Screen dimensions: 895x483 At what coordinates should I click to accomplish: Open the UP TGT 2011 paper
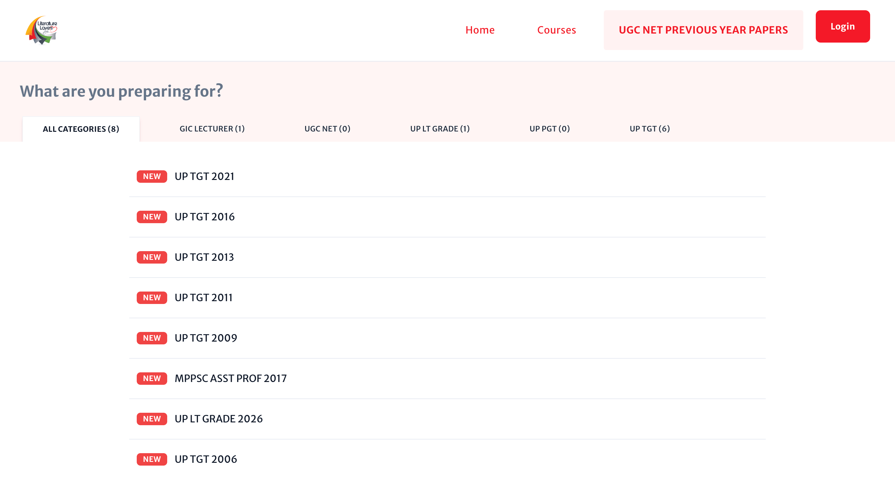click(x=203, y=297)
